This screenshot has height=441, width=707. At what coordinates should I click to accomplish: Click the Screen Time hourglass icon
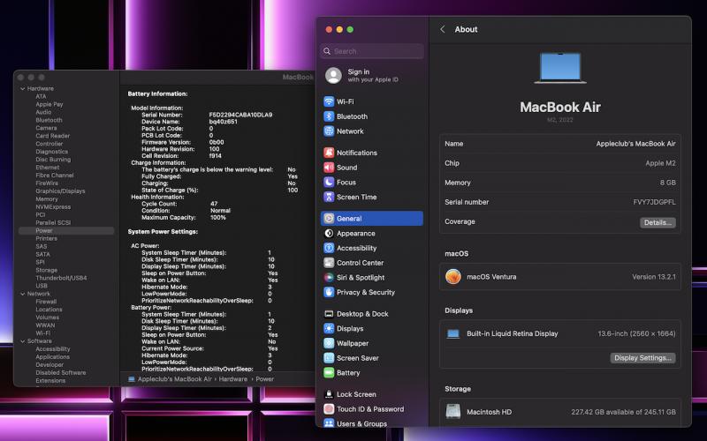click(329, 197)
